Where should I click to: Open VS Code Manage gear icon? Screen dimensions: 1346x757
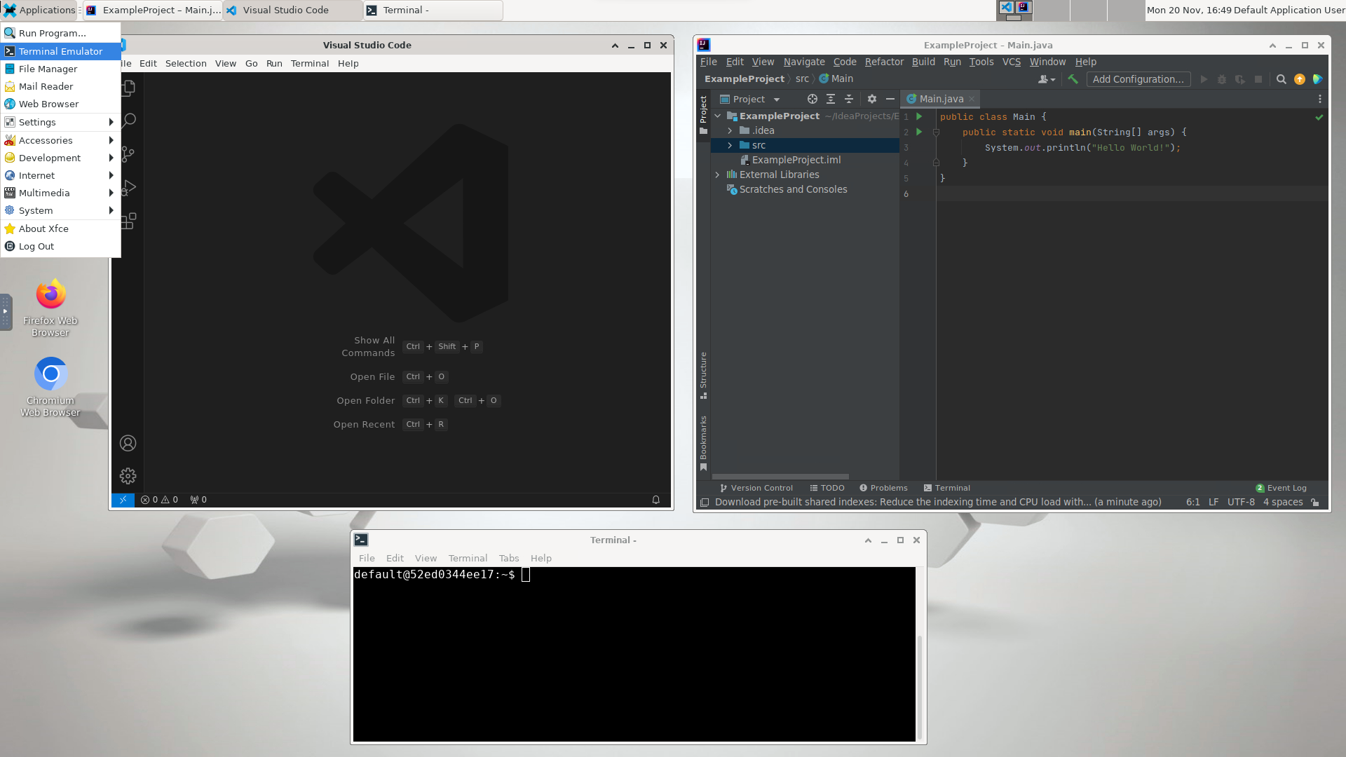[128, 476]
